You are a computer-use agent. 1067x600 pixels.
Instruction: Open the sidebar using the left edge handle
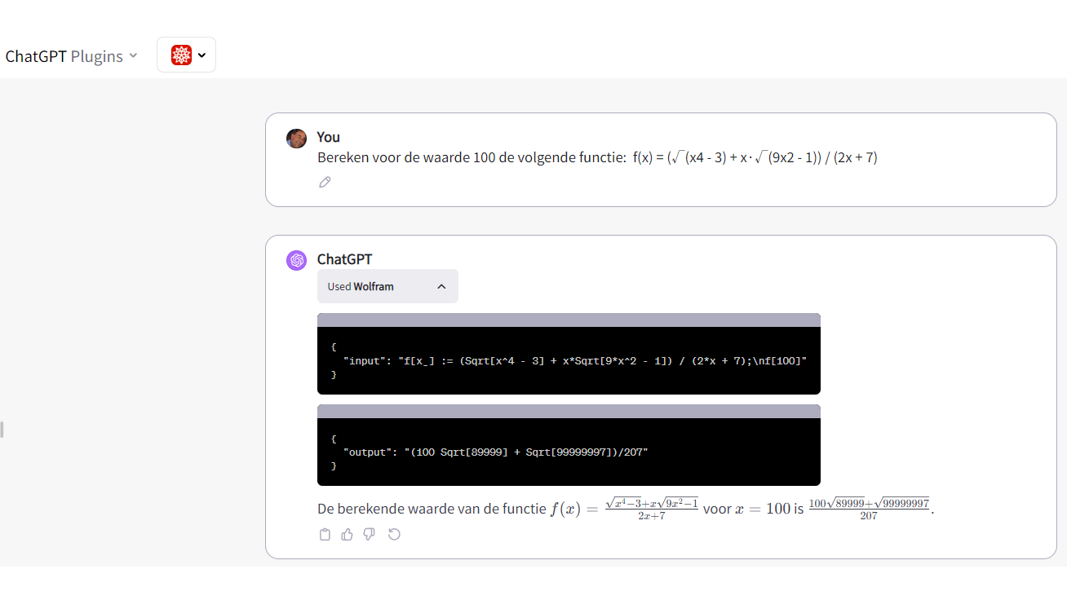pyautogui.click(x=2, y=429)
